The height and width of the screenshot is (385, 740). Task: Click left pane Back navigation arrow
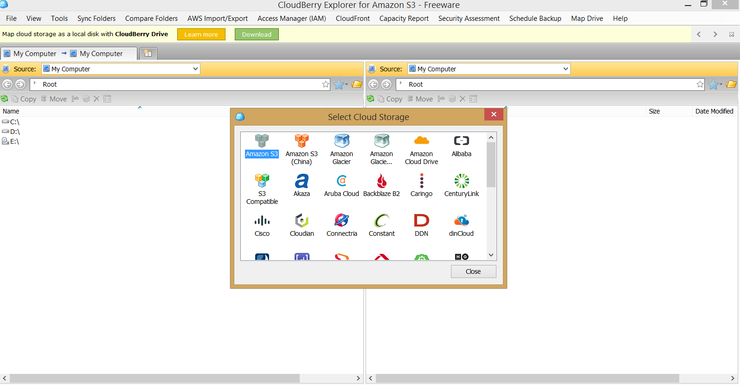pyautogui.click(x=7, y=84)
